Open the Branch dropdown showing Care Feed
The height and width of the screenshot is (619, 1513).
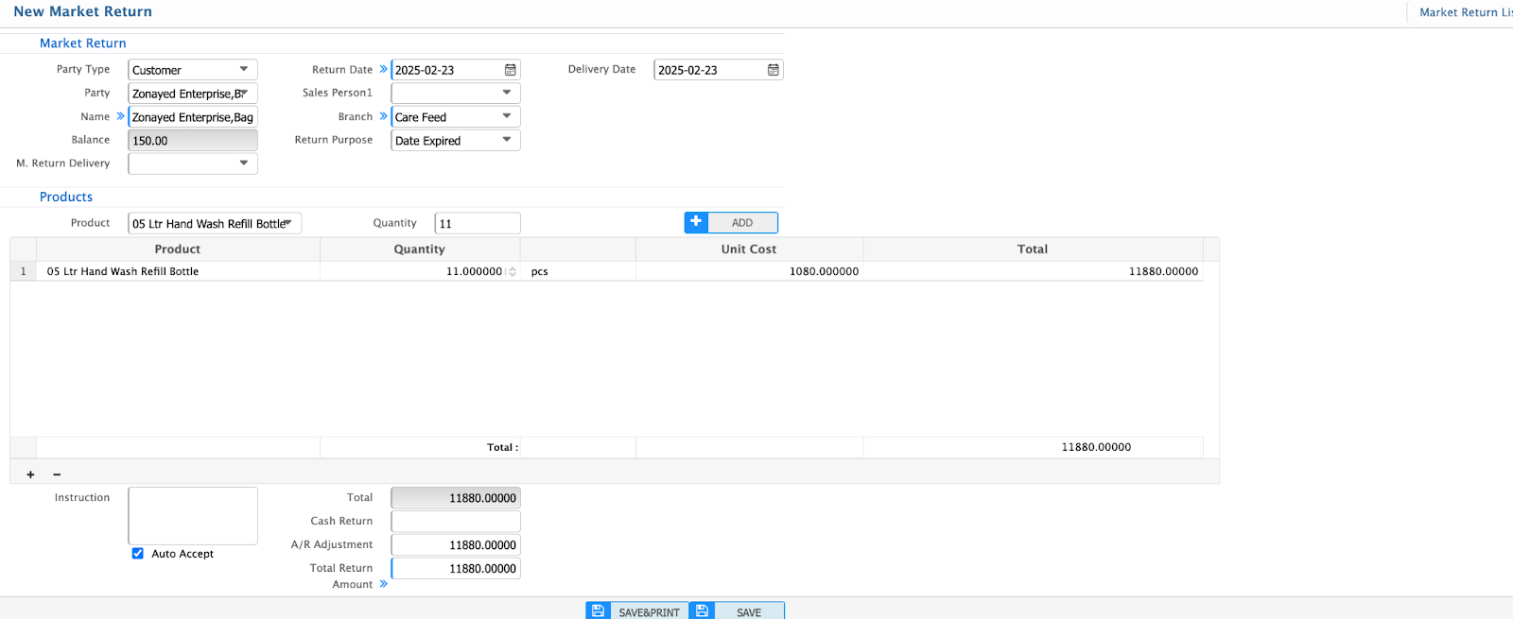pyautogui.click(x=507, y=116)
